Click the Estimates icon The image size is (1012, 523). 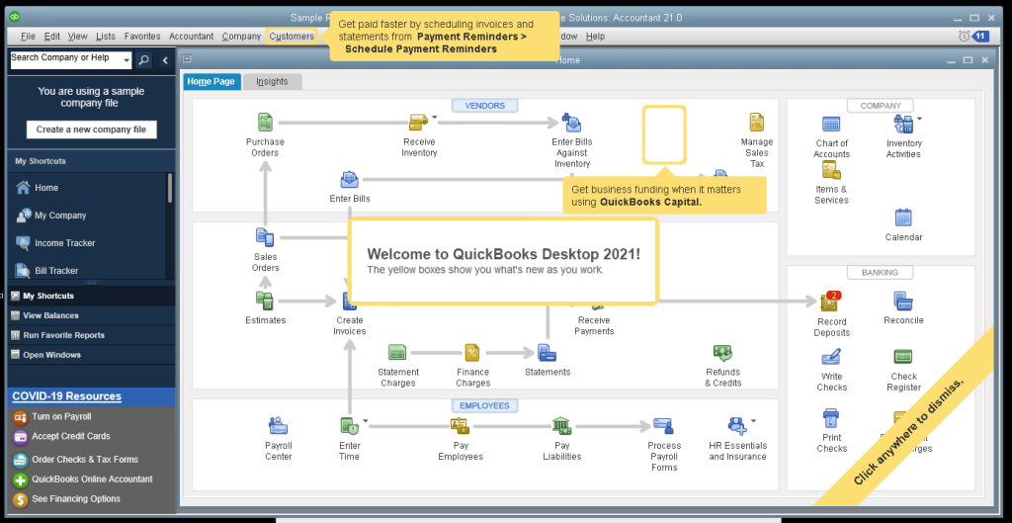(x=265, y=301)
